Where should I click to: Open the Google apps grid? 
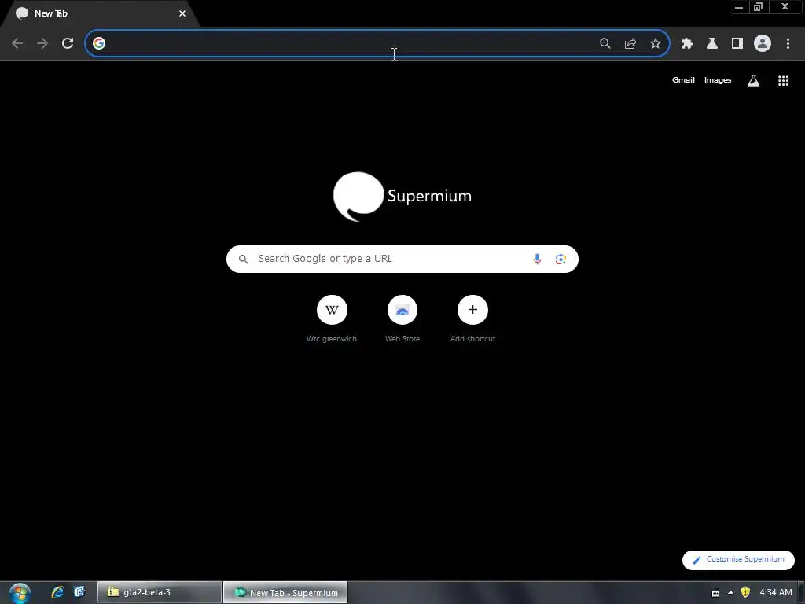(x=784, y=81)
